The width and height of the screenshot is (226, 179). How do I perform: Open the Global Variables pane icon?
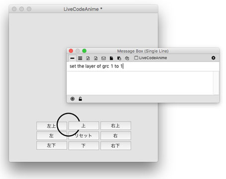point(96,58)
